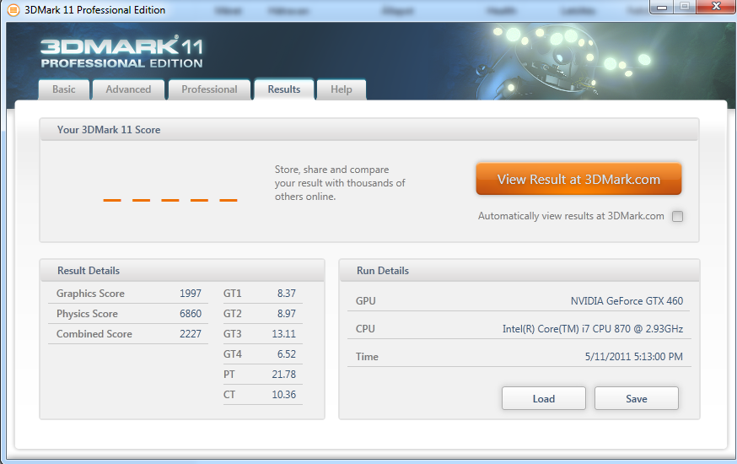Click the Combined Score label
Screen dimensions: 737x464
[94, 334]
